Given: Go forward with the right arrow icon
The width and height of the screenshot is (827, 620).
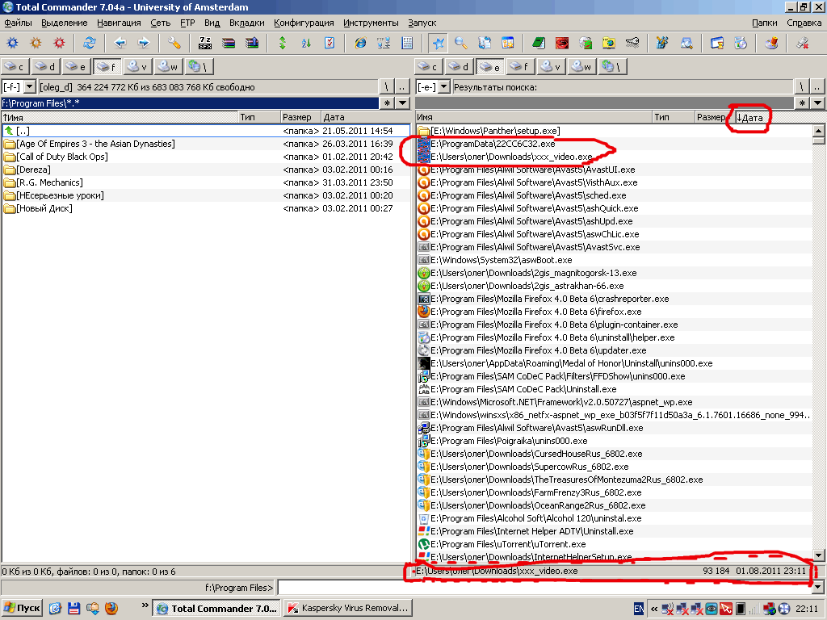Looking at the screenshot, I should pyautogui.click(x=144, y=43).
